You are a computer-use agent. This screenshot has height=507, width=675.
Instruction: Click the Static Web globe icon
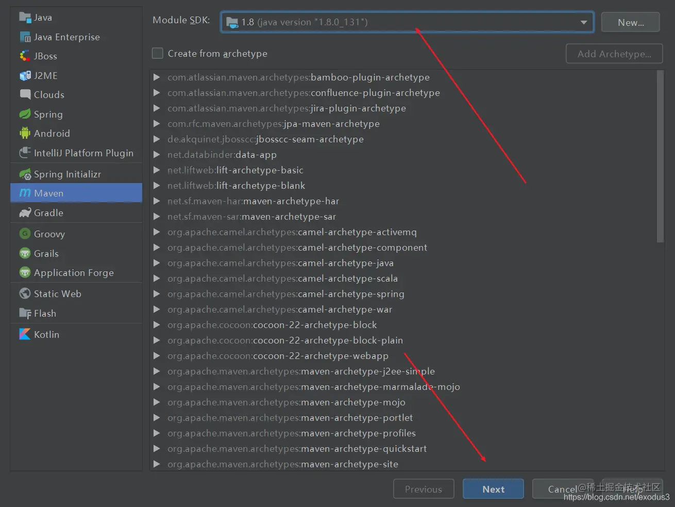coord(25,294)
